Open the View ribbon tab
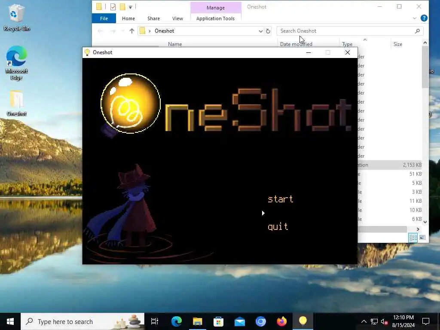The image size is (440, 330). point(177,18)
